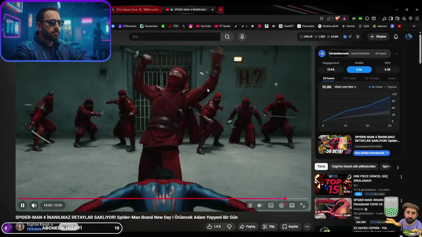Switch to Genel Görünüm tab
Image resolution: width=422 pixels, height=237 pixels.
click(360, 53)
